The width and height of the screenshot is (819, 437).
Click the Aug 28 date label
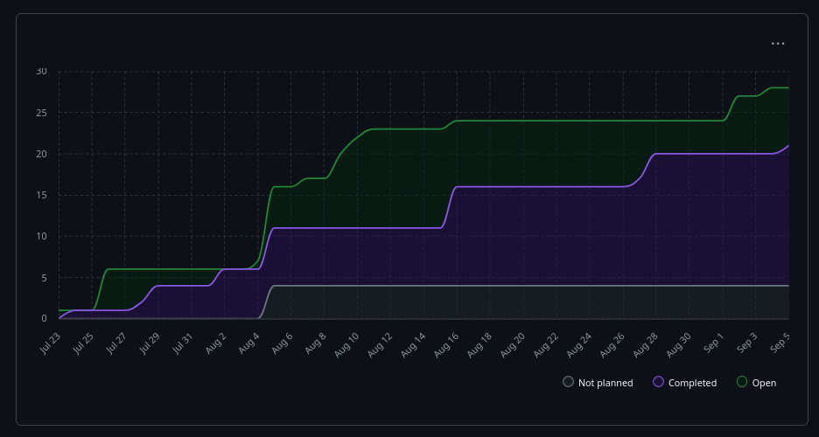click(646, 343)
